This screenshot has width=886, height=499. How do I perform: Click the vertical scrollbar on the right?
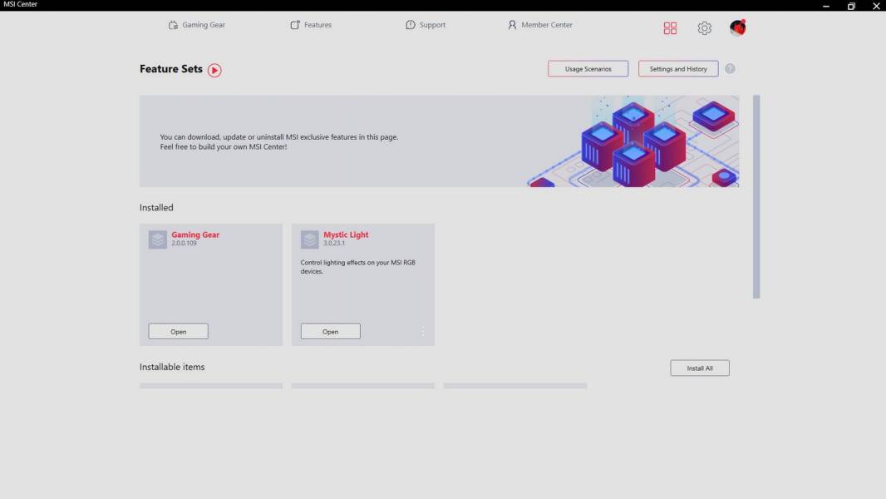point(756,196)
